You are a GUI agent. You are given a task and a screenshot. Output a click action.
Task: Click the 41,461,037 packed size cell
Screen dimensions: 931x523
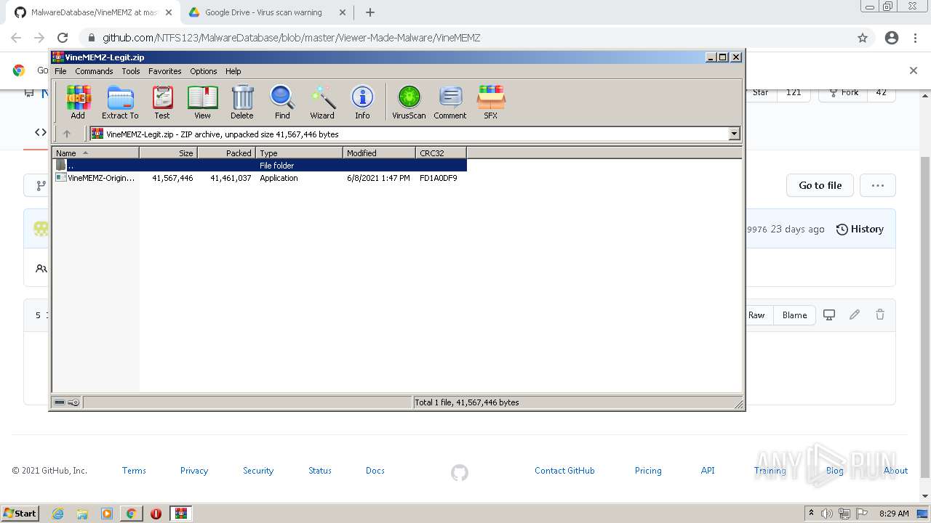click(231, 178)
